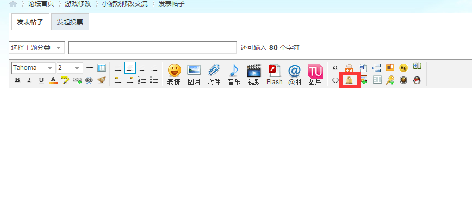This screenshot has width=472, height=222.
Task: Switch to the 发表帖子 tab
Action: 30,22
